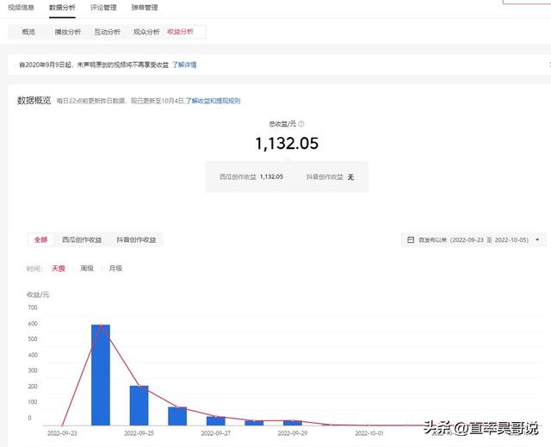Open the 互动分析 sub-tab
Screen dimensions: 551x447
click(x=107, y=32)
